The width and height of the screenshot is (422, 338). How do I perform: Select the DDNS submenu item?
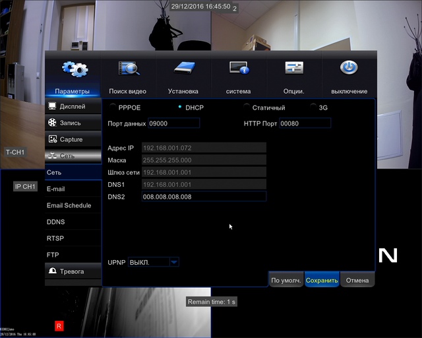pyautogui.click(x=73, y=222)
